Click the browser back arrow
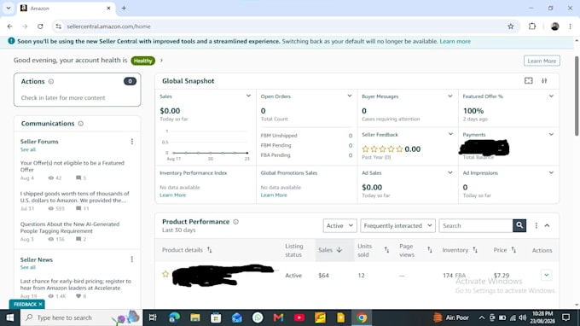 [x=10, y=26]
